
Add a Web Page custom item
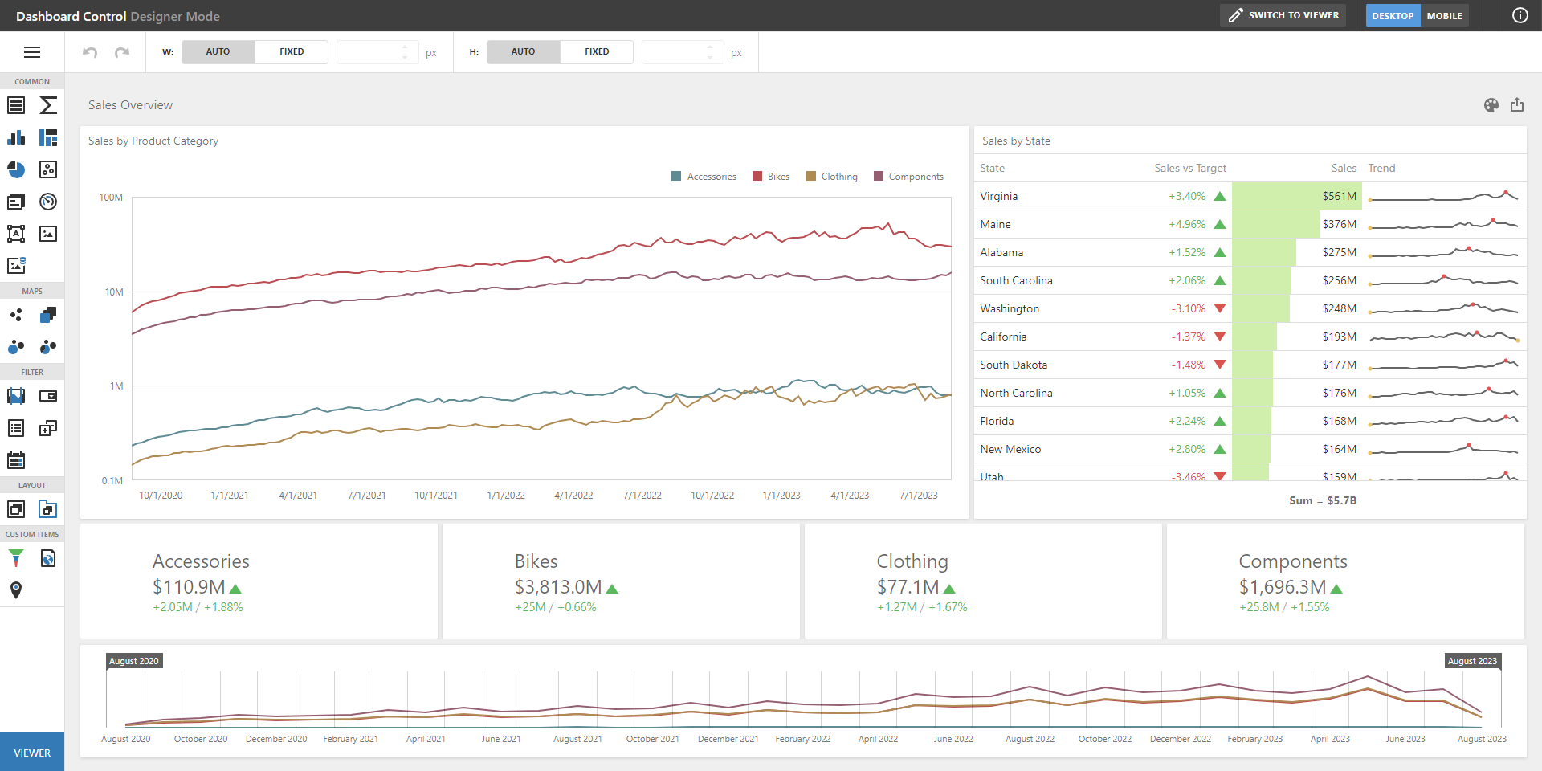pyautogui.click(x=48, y=558)
